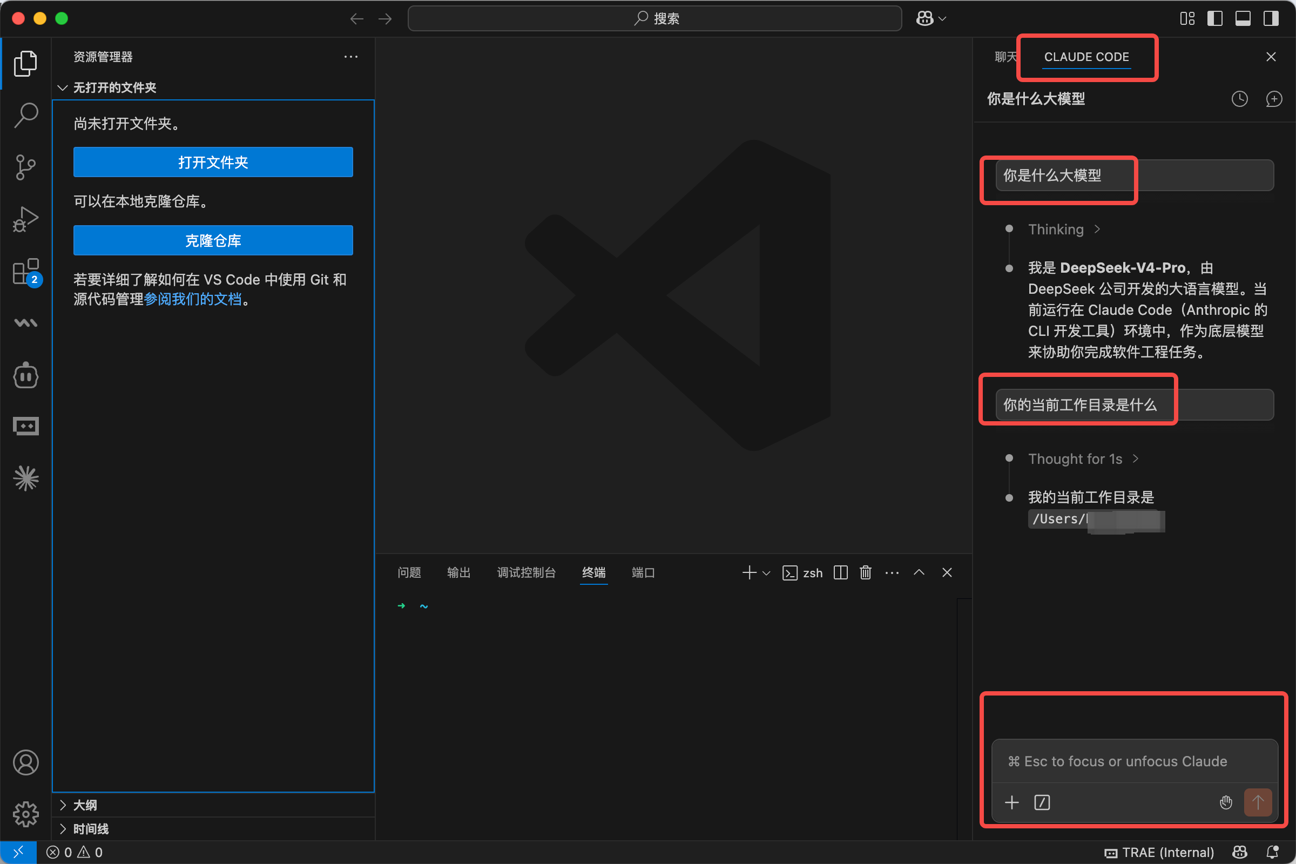Screen dimensions: 1296x864
Task: Toggle the secondary side bar
Action: tap(1271, 19)
